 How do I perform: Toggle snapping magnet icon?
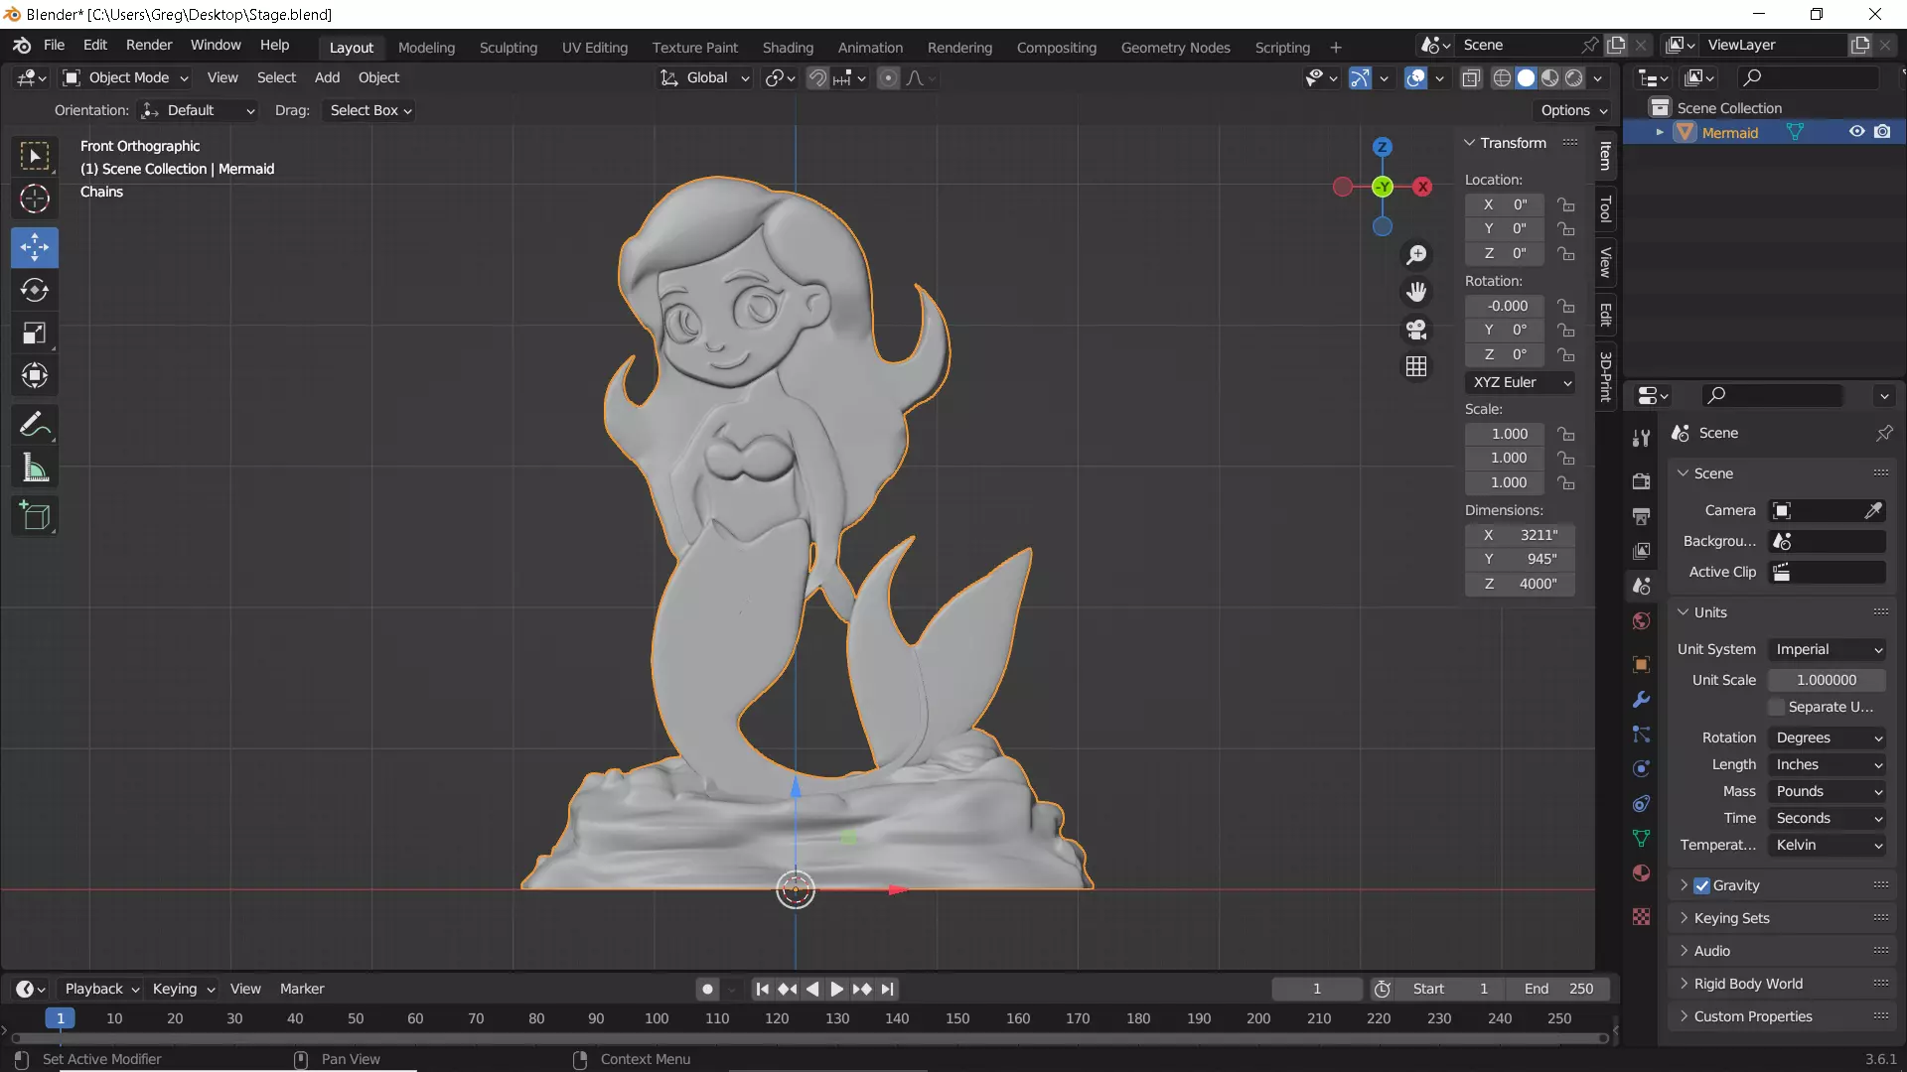[x=816, y=77]
